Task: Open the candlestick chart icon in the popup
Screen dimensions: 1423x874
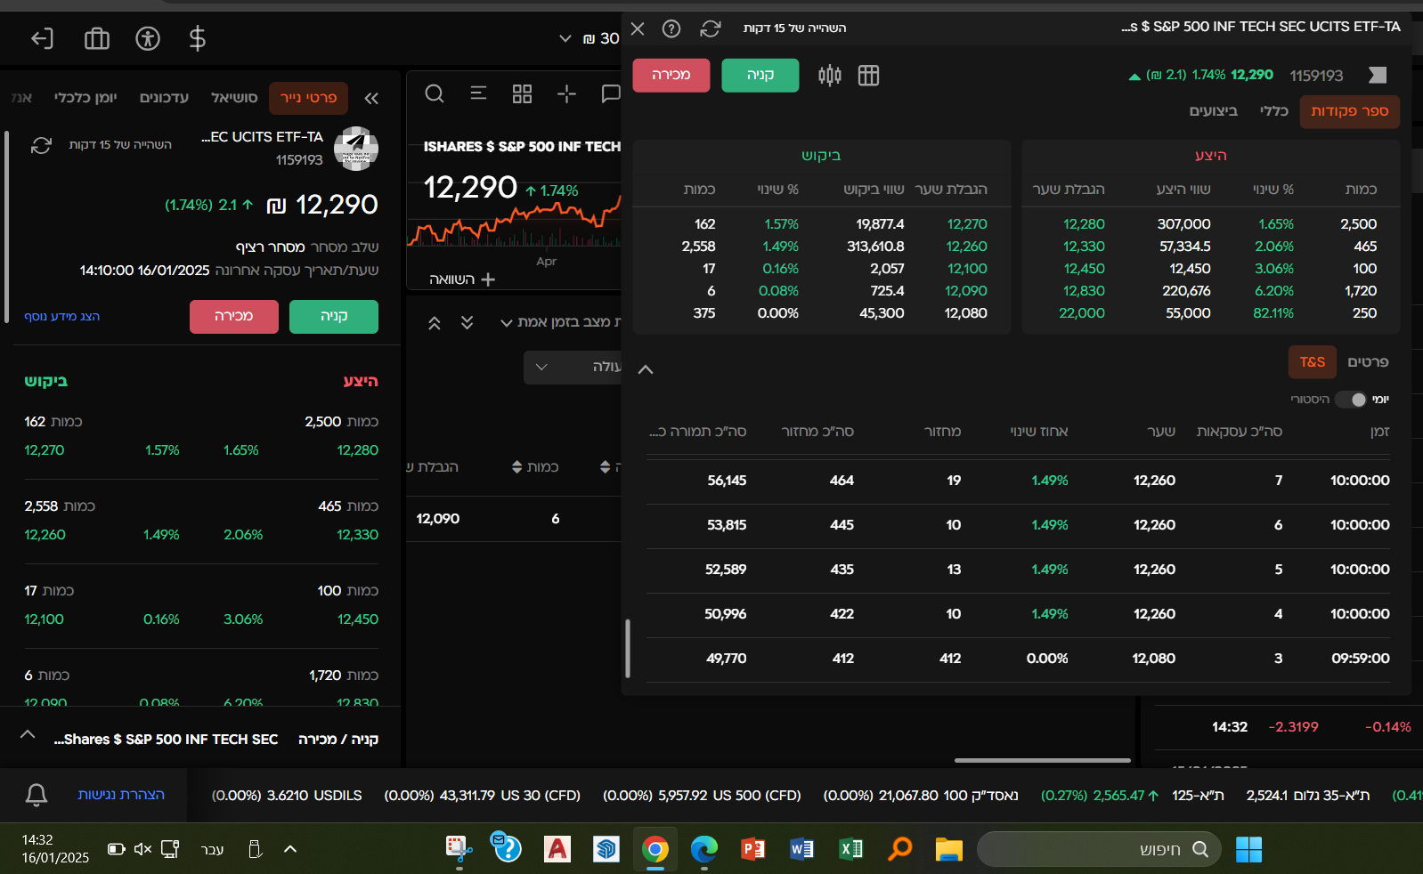Action: [x=829, y=76]
